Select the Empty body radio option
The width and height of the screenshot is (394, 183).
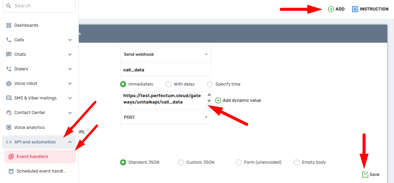coord(297,162)
